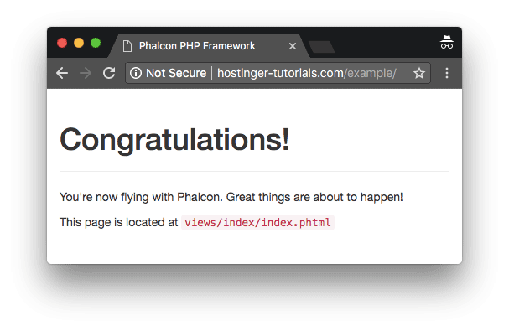Click the page favicon on the tab

(x=127, y=46)
